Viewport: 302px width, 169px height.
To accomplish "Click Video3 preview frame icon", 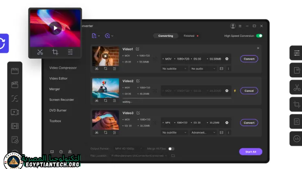I will (222, 133).
